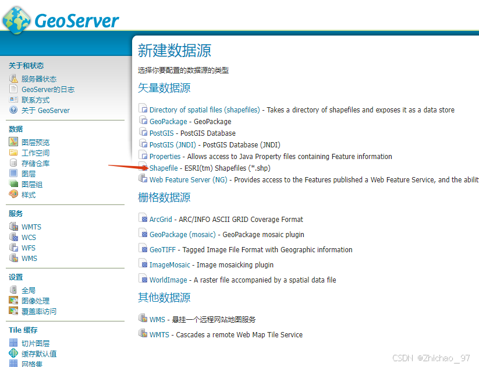Click the 联系方式 contact card icon

pos(13,100)
